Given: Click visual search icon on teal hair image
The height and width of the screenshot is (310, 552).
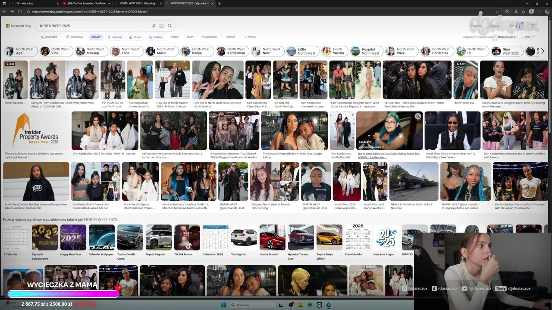Looking at the screenshot, I should 417,116.
